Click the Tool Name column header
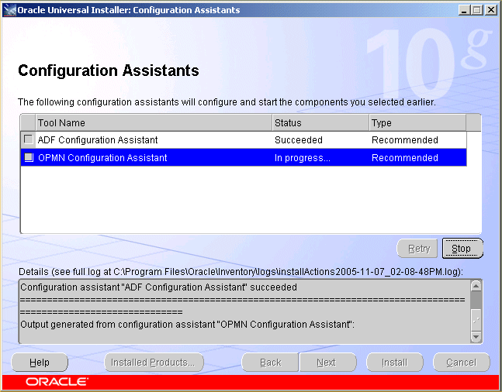Screen dimensions: 502x392 (x=154, y=122)
